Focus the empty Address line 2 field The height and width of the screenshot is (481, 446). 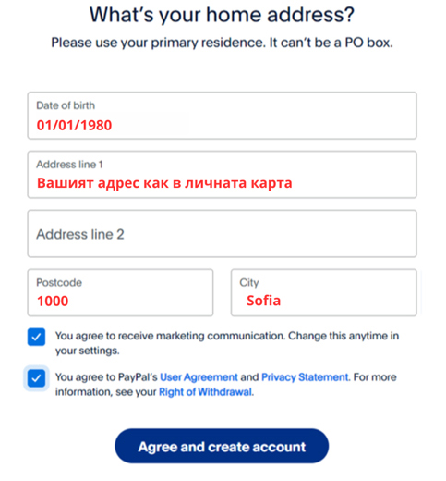[x=222, y=234]
